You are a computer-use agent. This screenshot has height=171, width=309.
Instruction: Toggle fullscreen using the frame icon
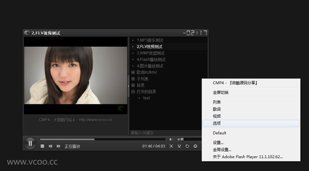tap(171, 146)
